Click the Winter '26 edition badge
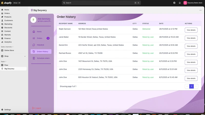 pyautogui.click(x=17, y=3)
